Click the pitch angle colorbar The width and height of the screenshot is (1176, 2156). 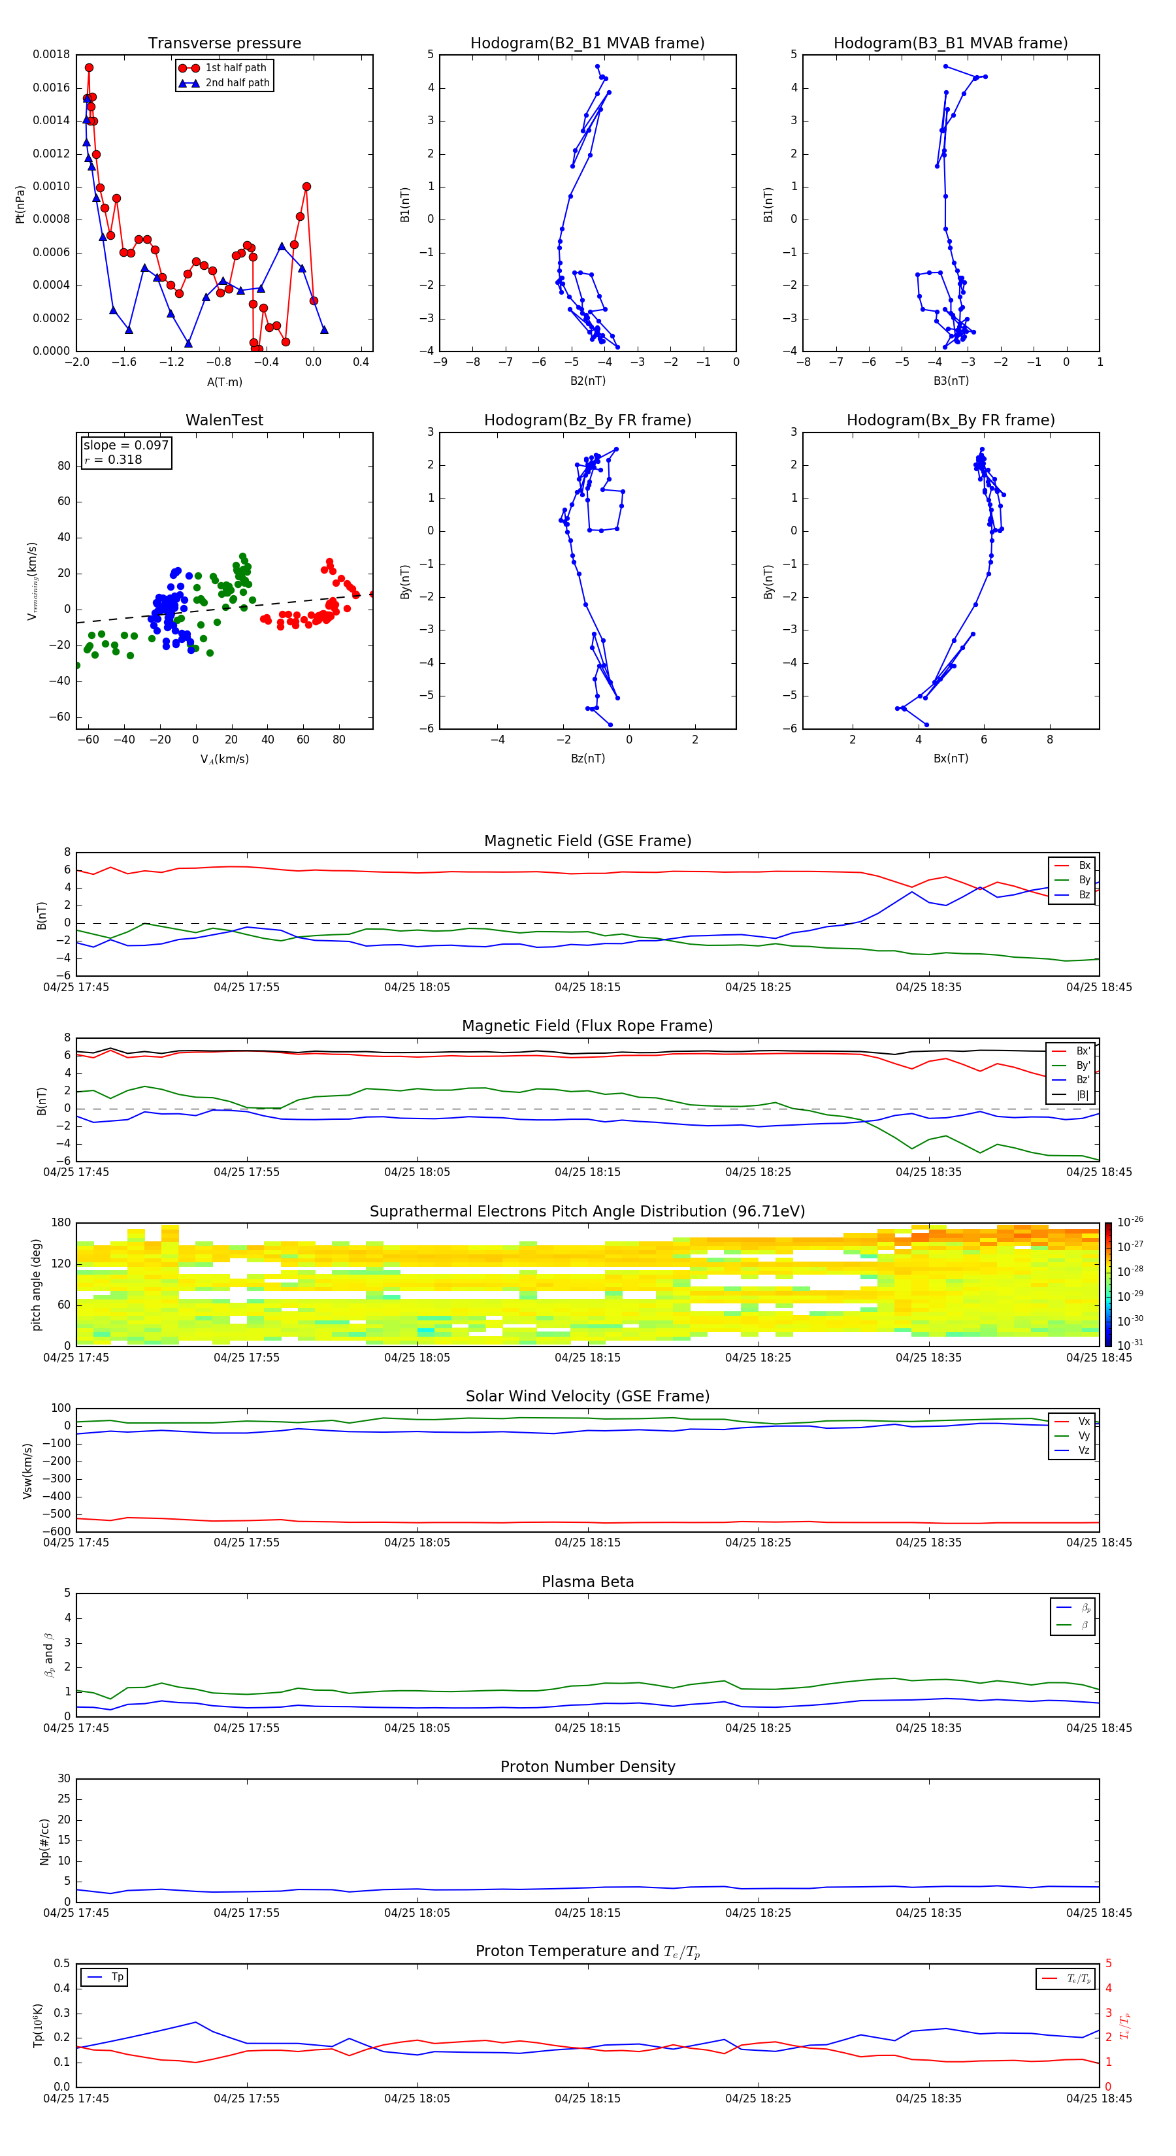pos(1108,1284)
